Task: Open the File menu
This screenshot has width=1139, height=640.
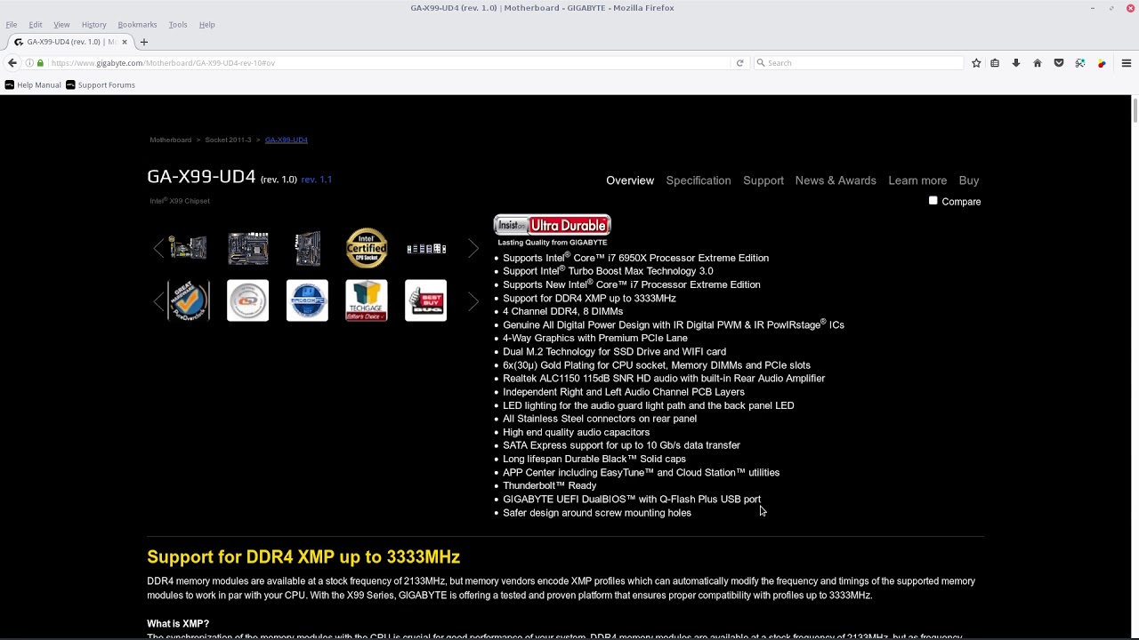Action: pyautogui.click(x=12, y=25)
